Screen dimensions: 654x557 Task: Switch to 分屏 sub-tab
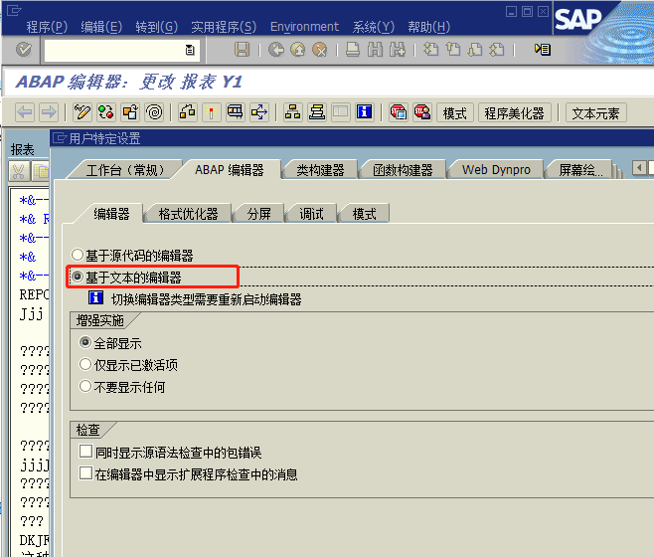[259, 214]
